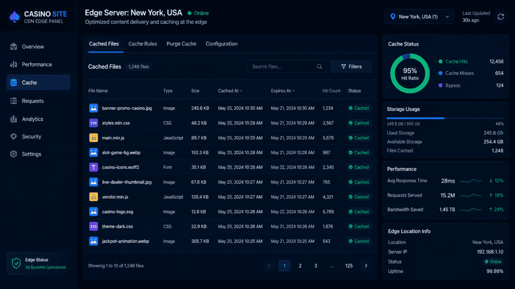Viewport: 515px width, 289px height.
Task: Click the hit count 6,789
Action: click(328, 212)
